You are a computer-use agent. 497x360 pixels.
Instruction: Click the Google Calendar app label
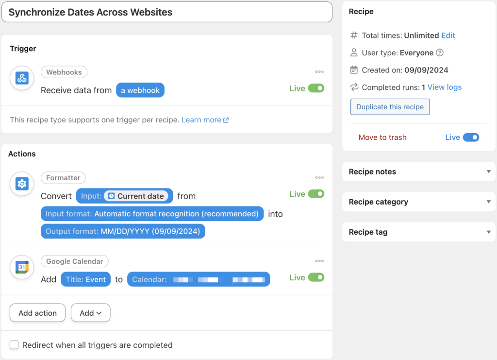(x=74, y=261)
